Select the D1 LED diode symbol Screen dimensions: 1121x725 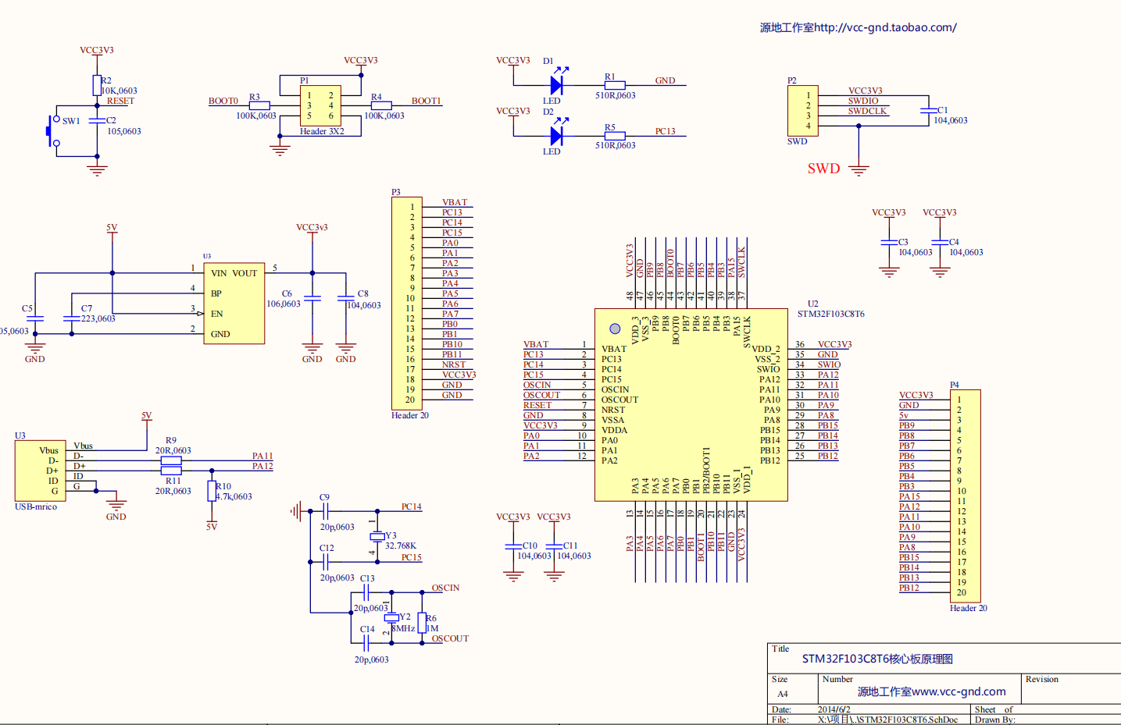tap(557, 85)
